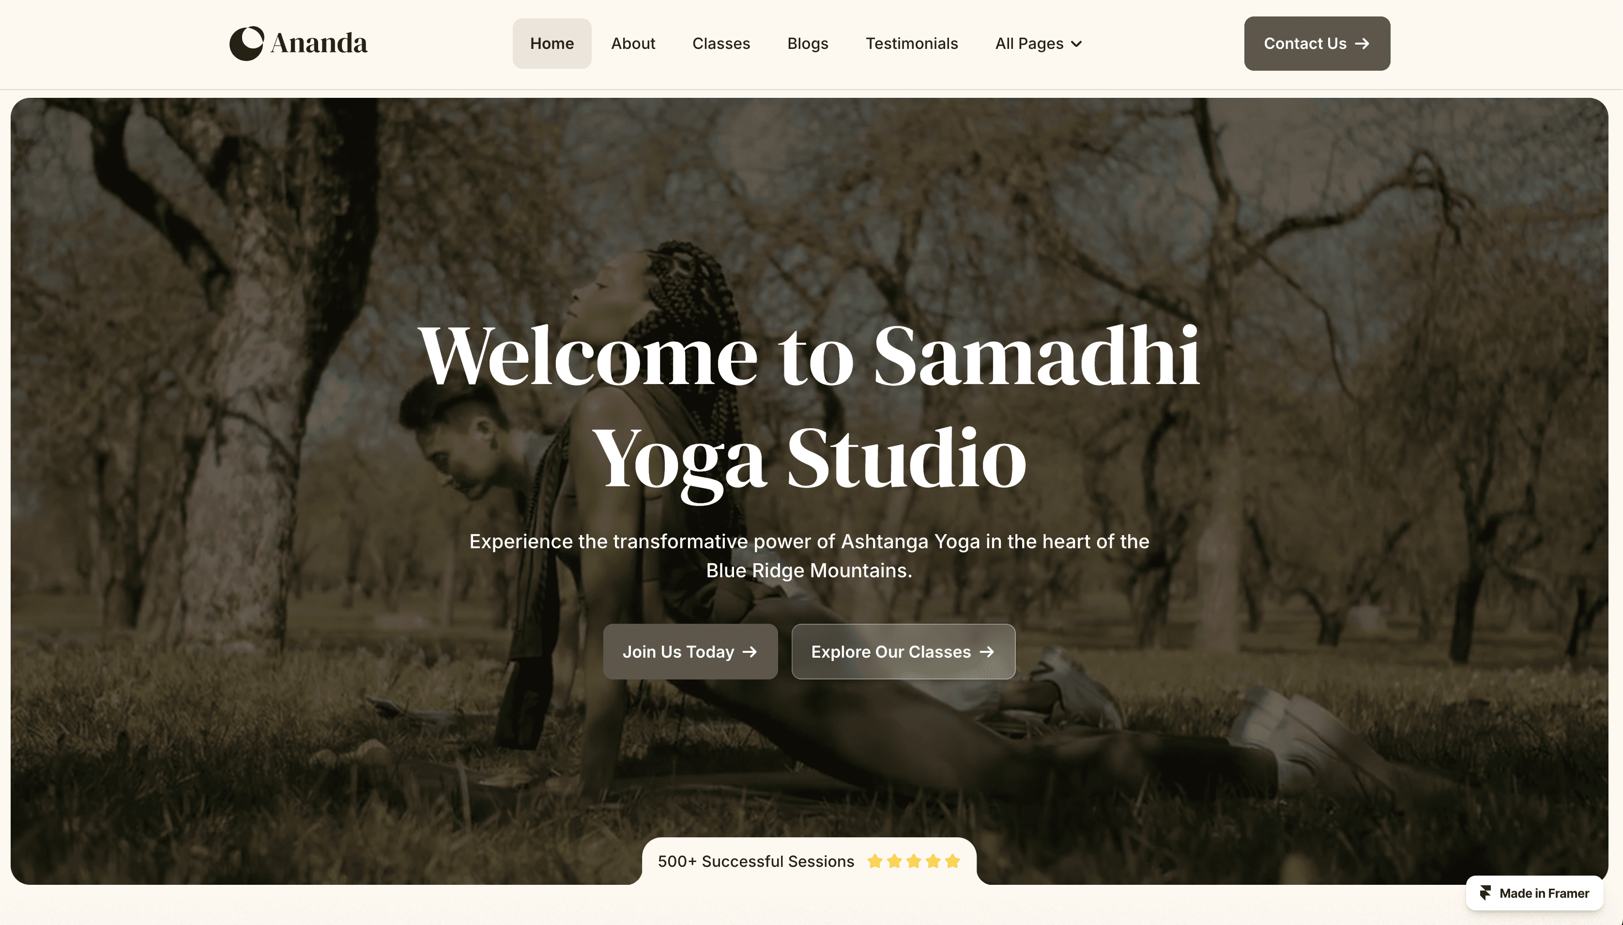Click the fifth yellow rating star

[952, 862]
